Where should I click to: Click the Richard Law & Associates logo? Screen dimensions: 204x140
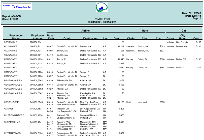tap(17, 6)
